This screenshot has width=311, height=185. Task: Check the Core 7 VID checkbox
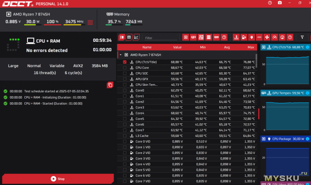click(x=124, y=181)
